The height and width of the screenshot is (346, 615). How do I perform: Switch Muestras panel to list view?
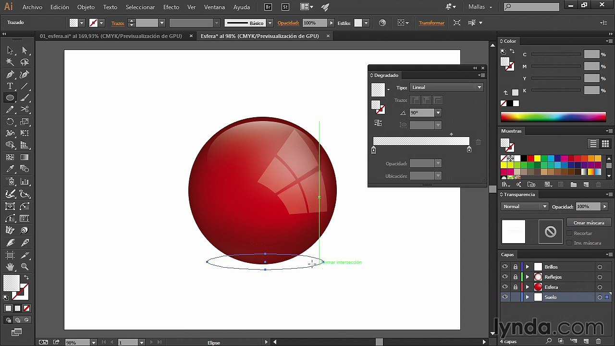point(593,144)
